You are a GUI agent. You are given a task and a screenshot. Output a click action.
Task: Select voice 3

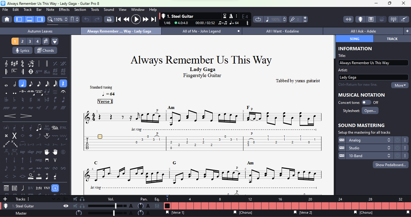[30, 41]
